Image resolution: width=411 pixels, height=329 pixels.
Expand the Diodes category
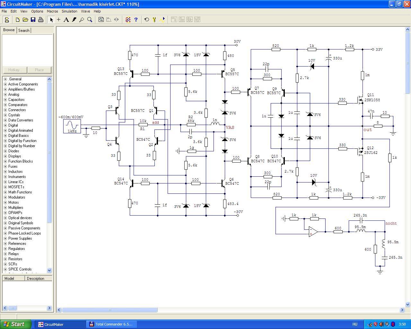5,151
